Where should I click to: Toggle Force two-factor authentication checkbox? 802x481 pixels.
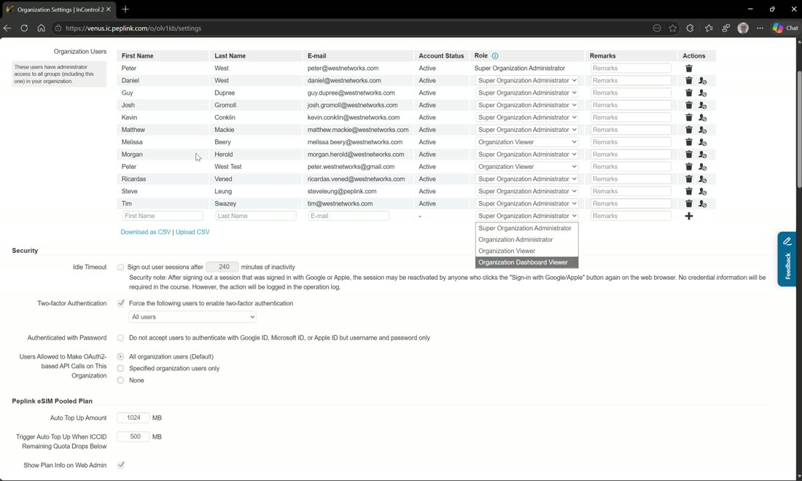coord(121,303)
